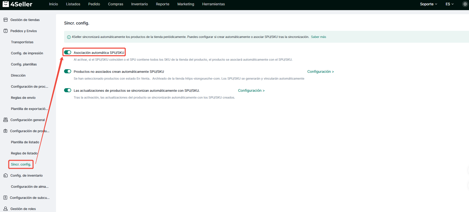Toggle Asociación automática SPU/SKU switch

[x=68, y=52]
